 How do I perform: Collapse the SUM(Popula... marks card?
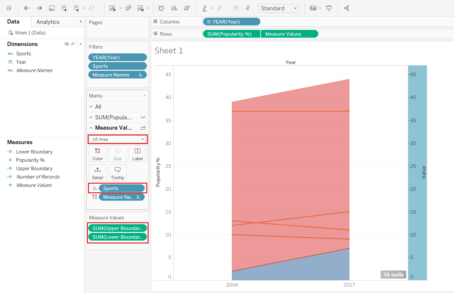(91, 117)
